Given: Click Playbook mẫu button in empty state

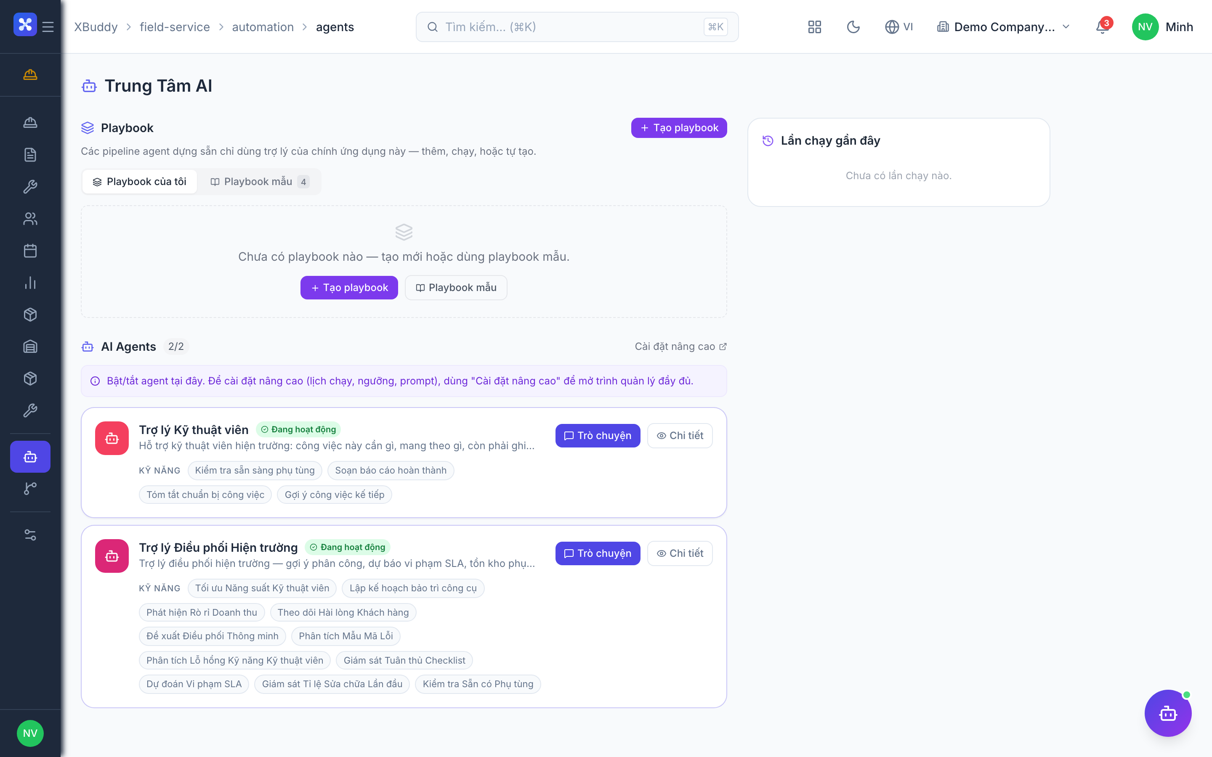Looking at the screenshot, I should pyautogui.click(x=456, y=288).
